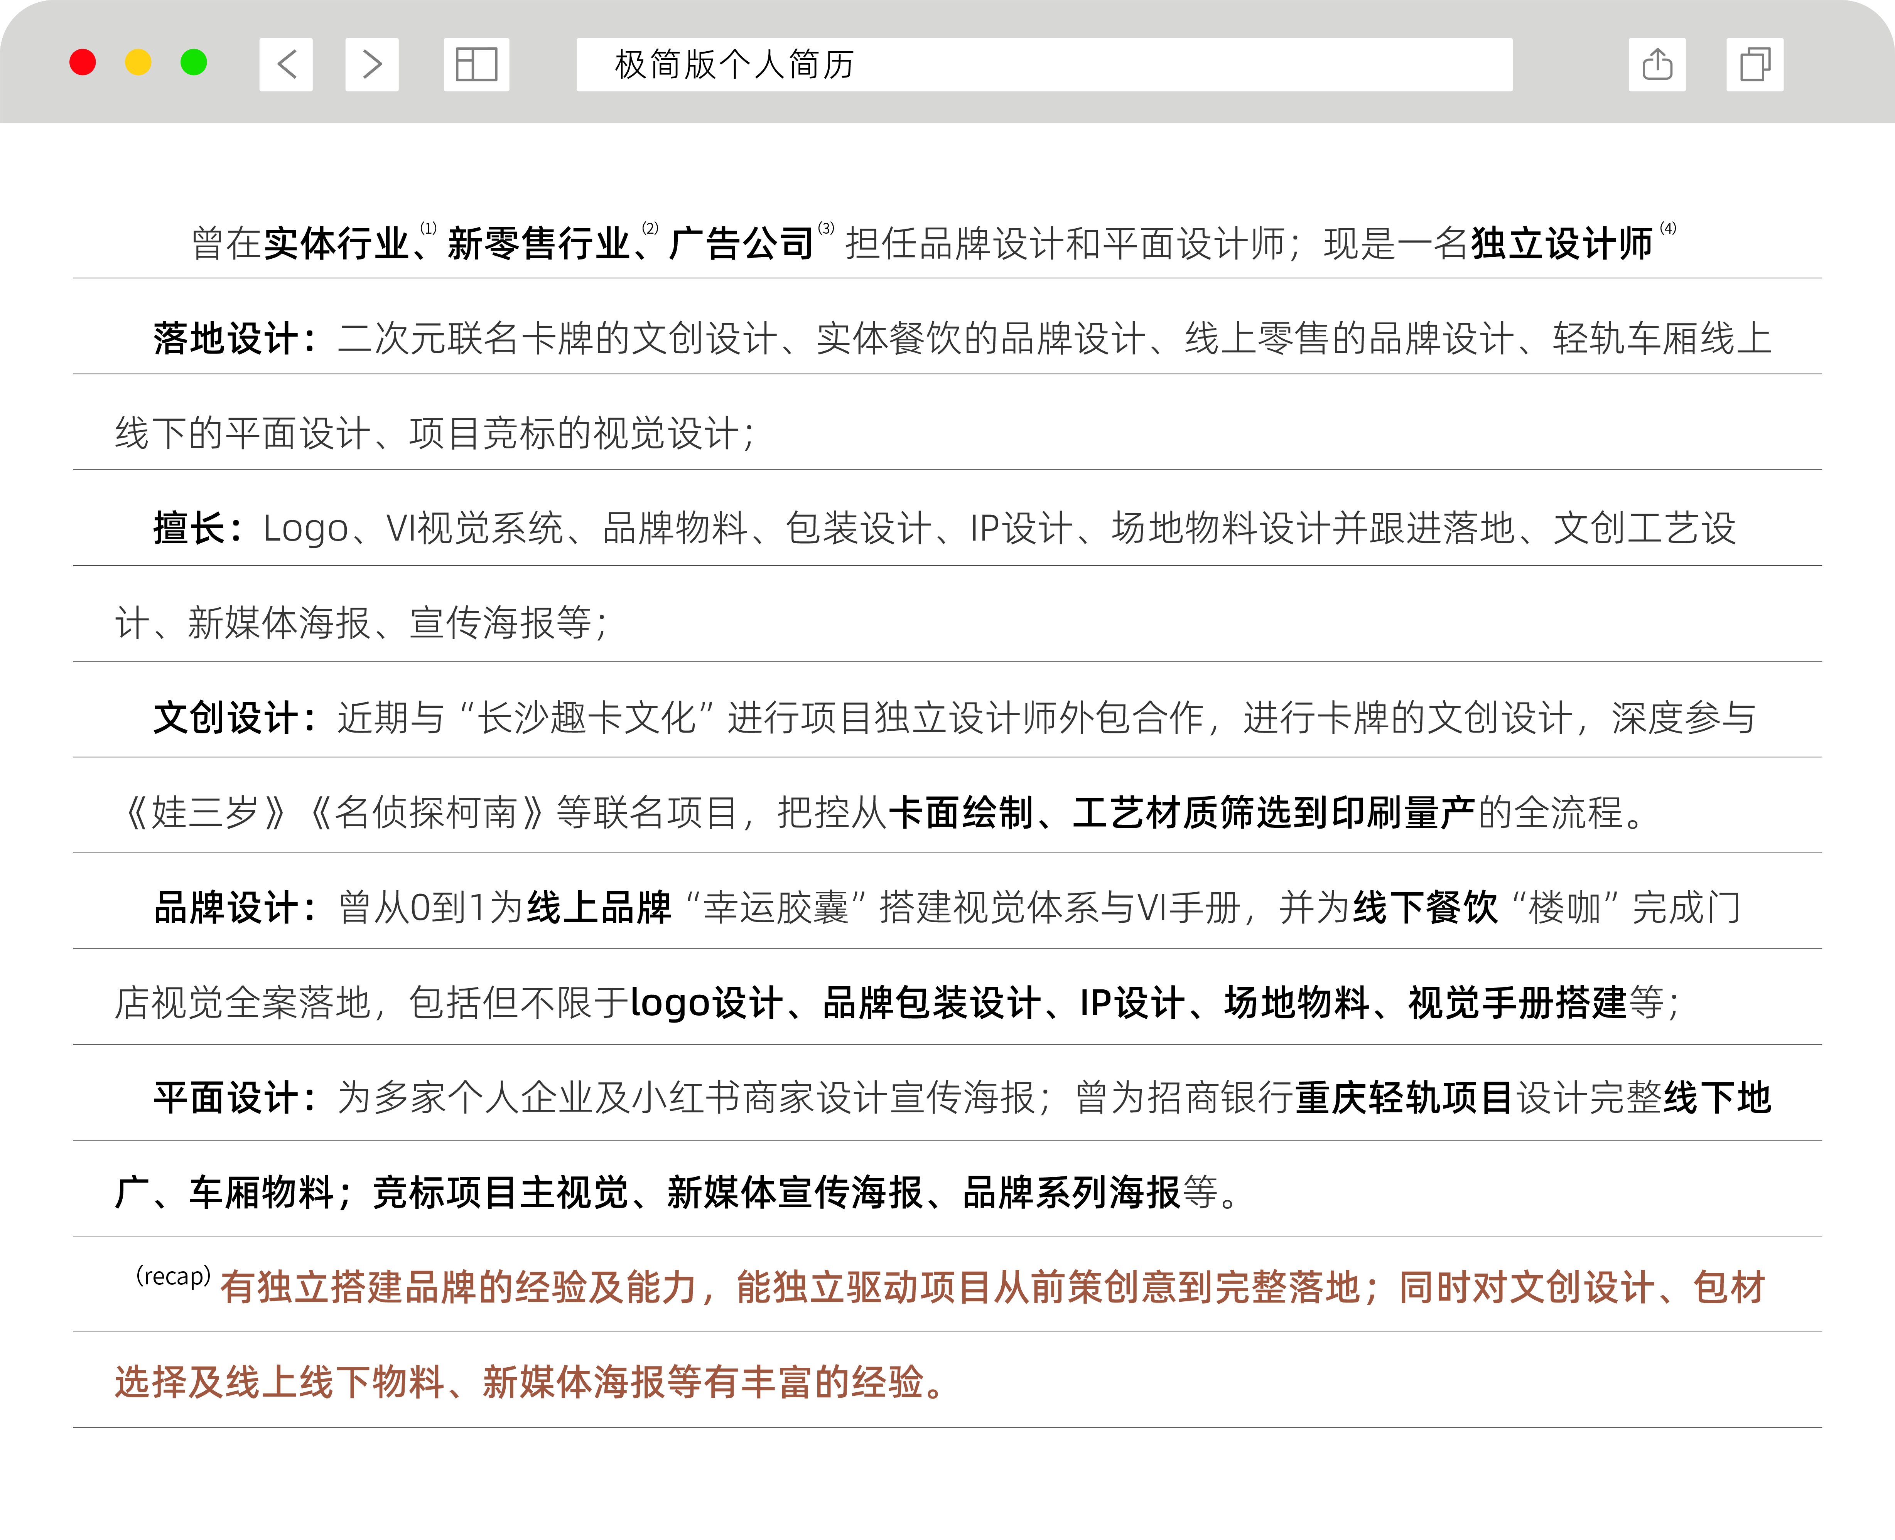Click bold text 新媒体宣传海报

click(796, 1193)
